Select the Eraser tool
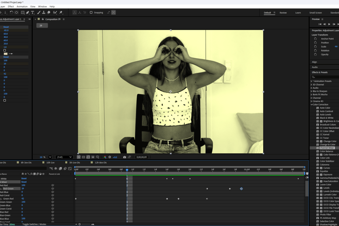 (49, 12)
